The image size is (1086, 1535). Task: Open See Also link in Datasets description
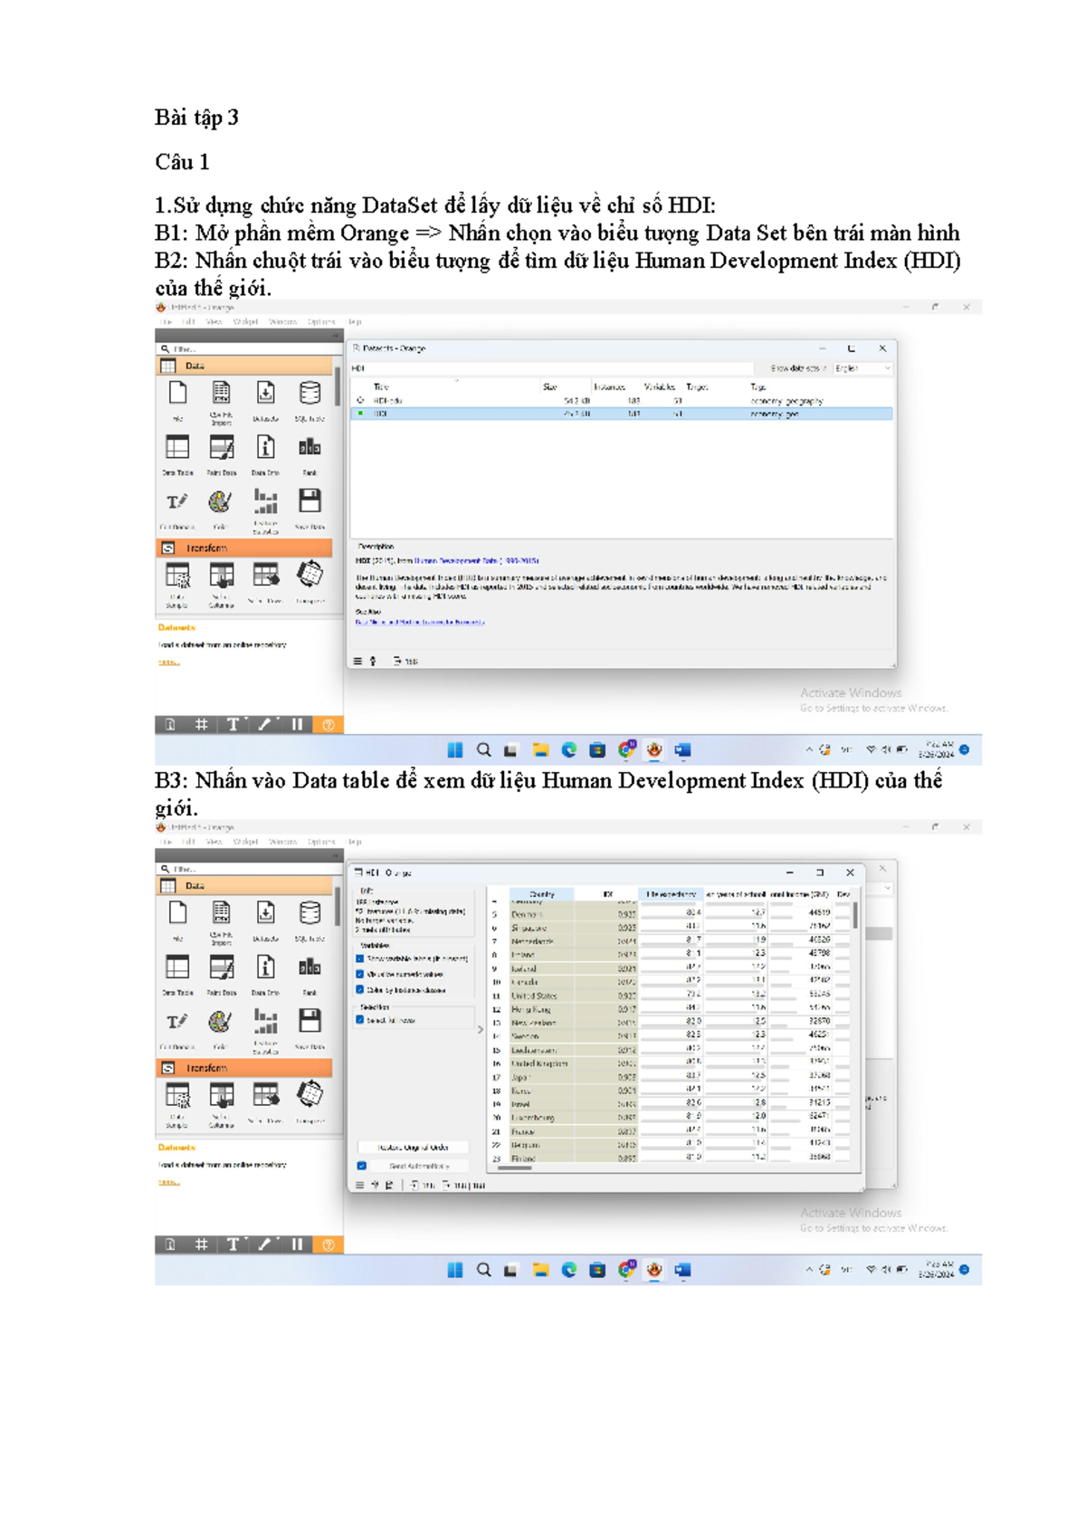click(420, 623)
